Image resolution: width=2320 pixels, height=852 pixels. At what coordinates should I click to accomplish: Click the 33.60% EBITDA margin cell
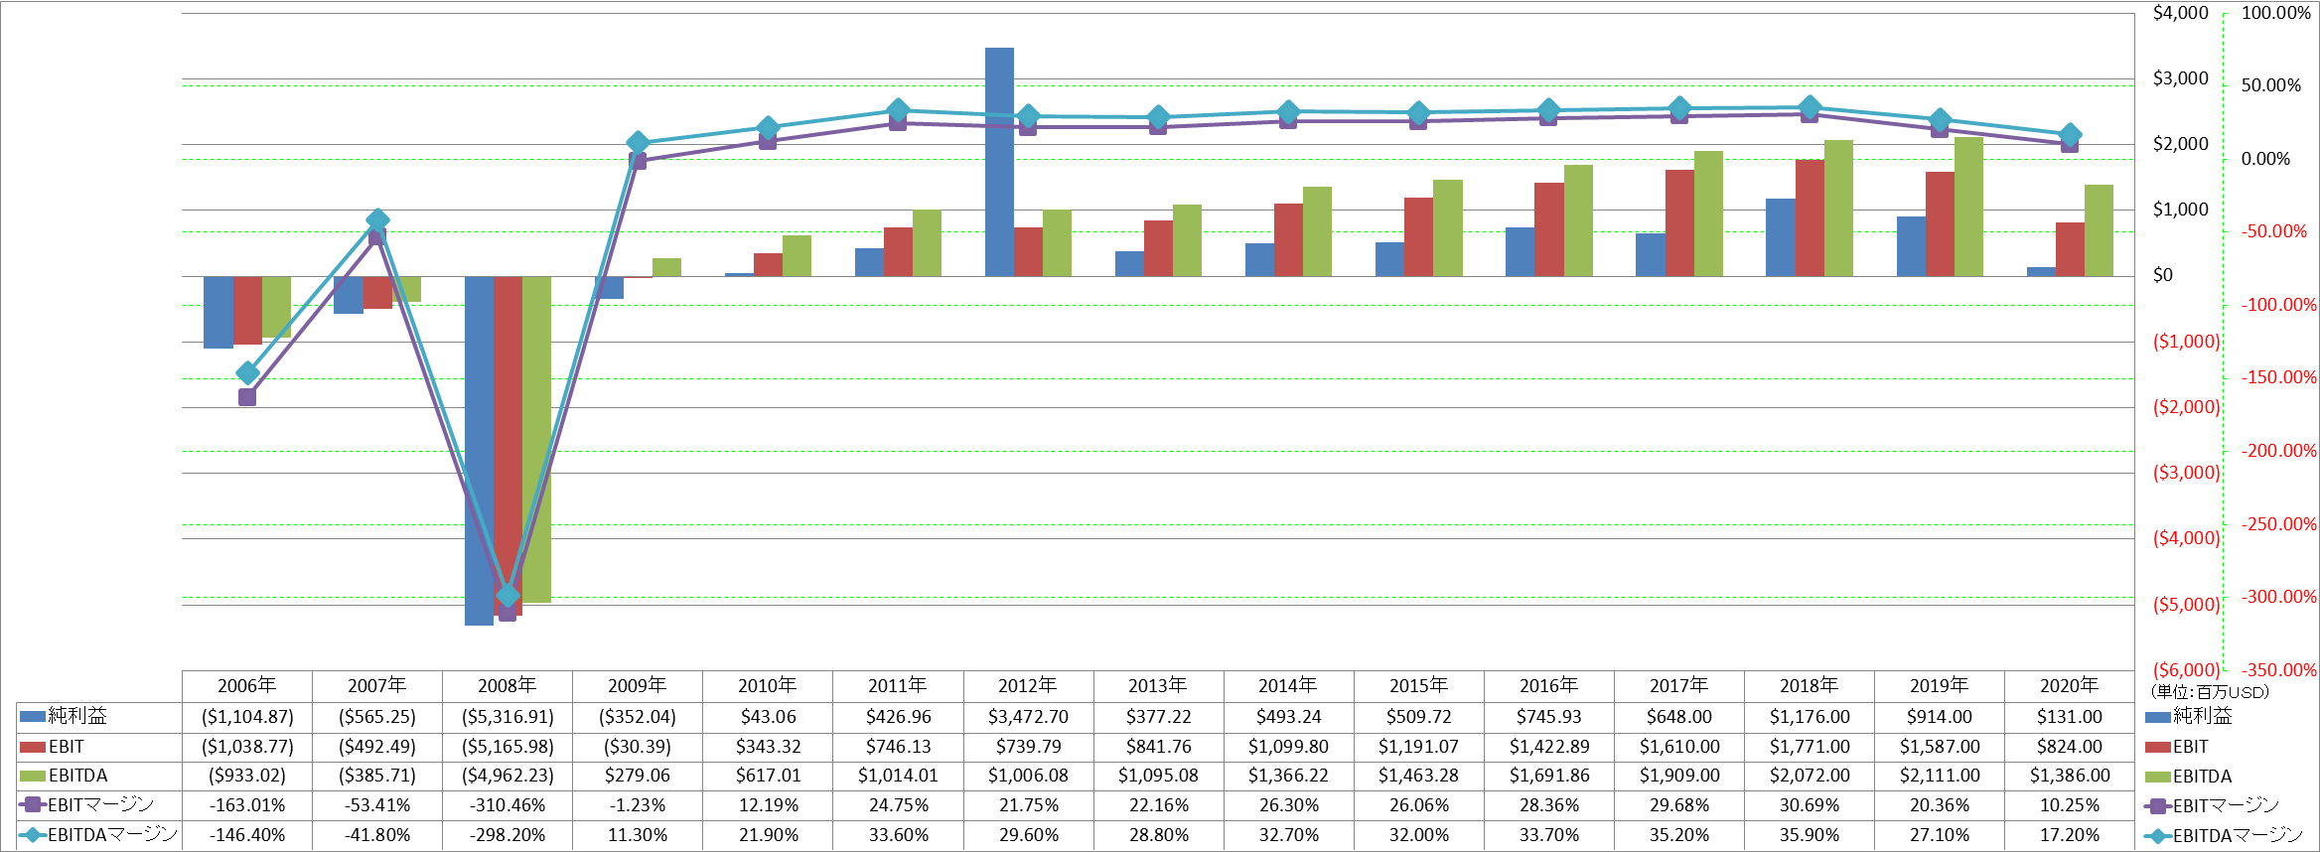[898, 835]
